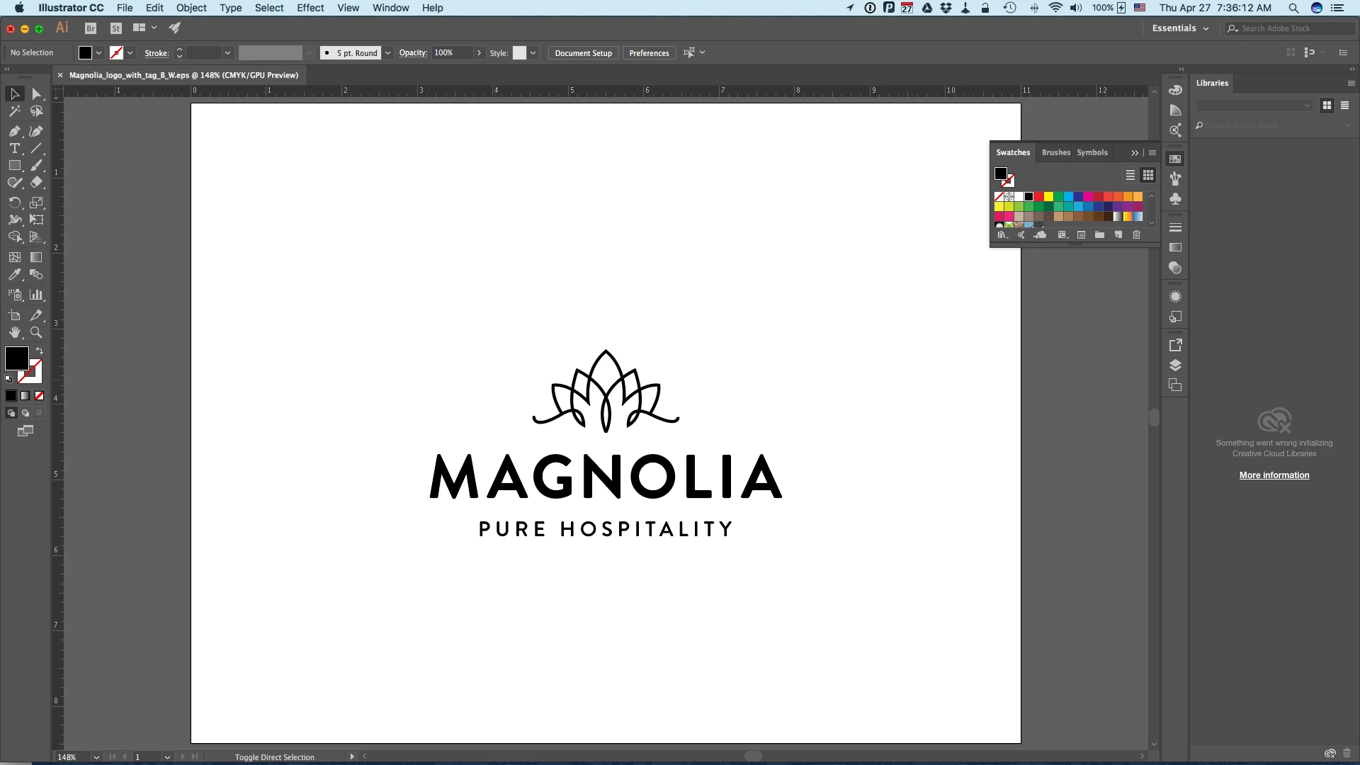Switch the Swatches panel to thumbnail grid view
The image size is (1360, 765).
point(1148,175)
